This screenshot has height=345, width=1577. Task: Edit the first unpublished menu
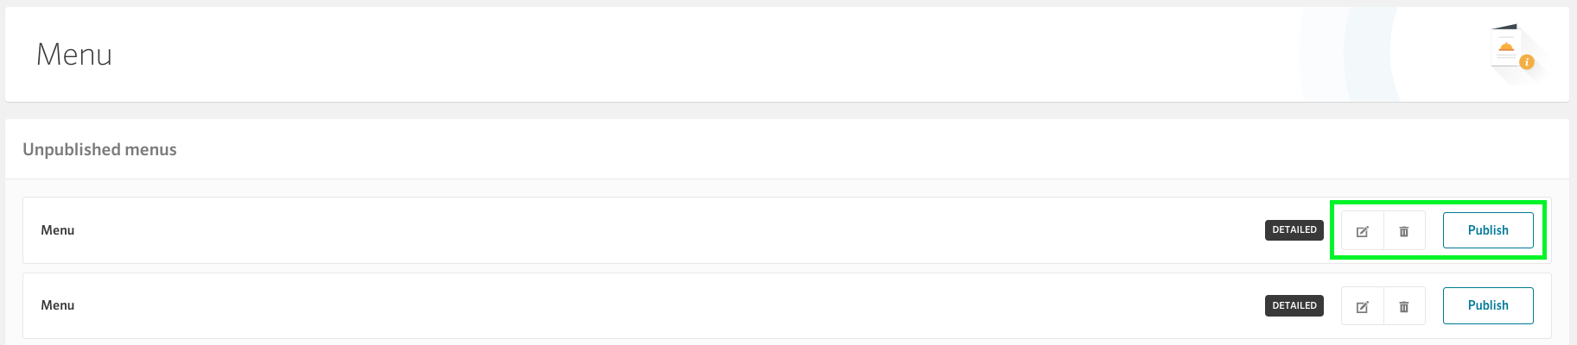tap(1363, 230)
